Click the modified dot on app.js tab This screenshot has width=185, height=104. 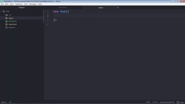tap(118, 8)
